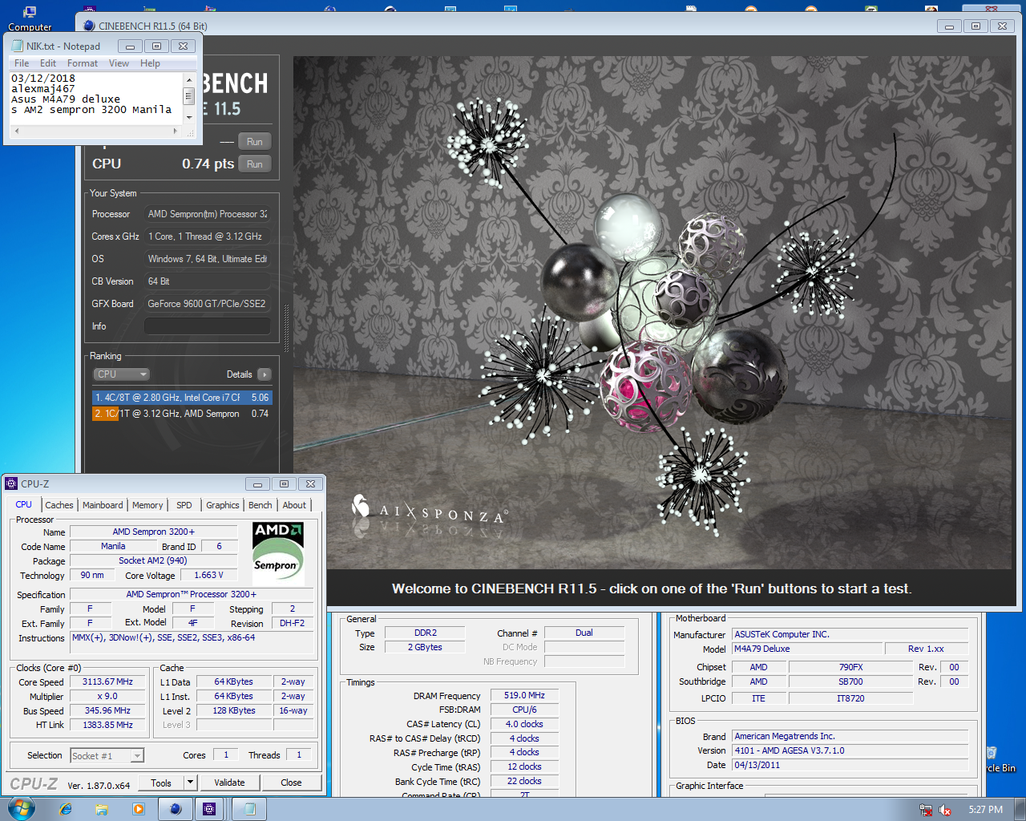
Task: Maximize the Cinebench window
Action: 976,26
